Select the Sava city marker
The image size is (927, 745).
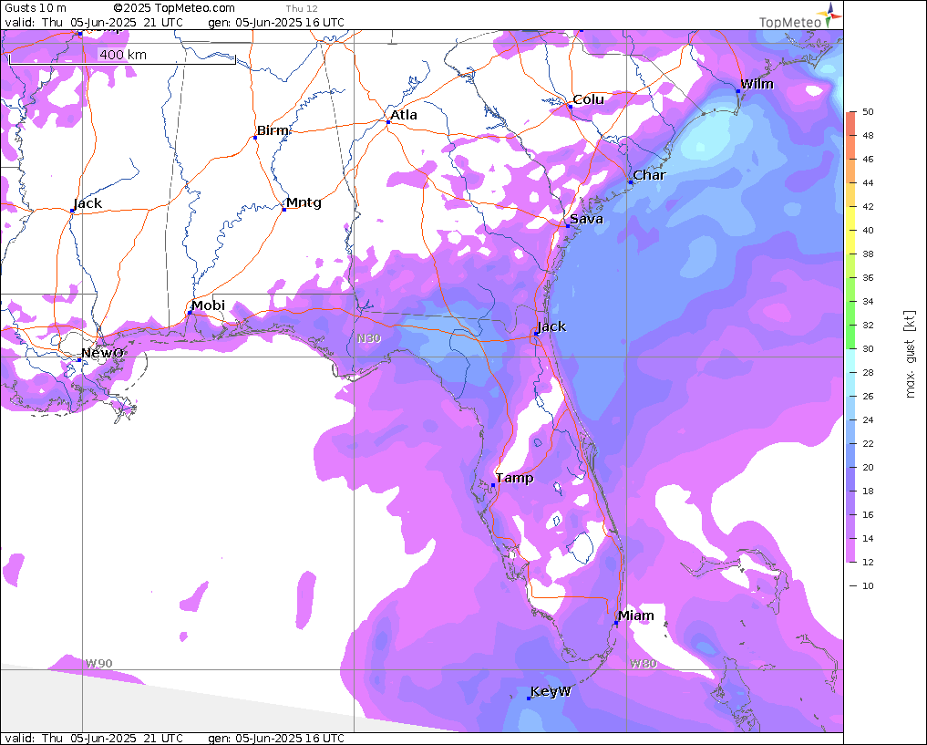point(568,226)
